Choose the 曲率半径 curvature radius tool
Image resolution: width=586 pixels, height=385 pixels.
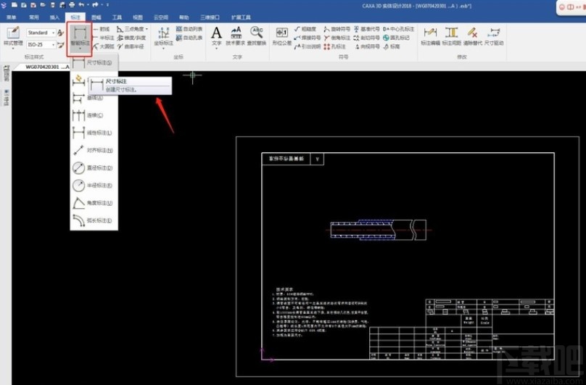pyautogui.click(x=131, y=46)
